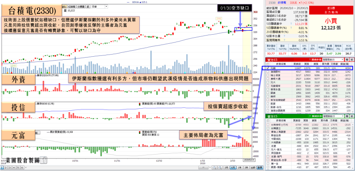Click the 全部 range button
Viewport: 355px width, 171px height.
(253, 168)
